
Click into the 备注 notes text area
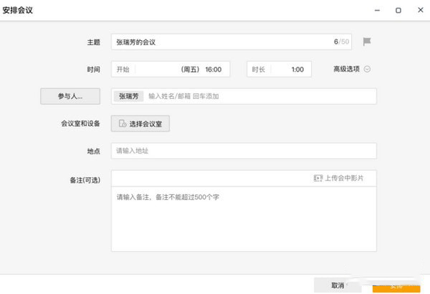click(244, 219)
